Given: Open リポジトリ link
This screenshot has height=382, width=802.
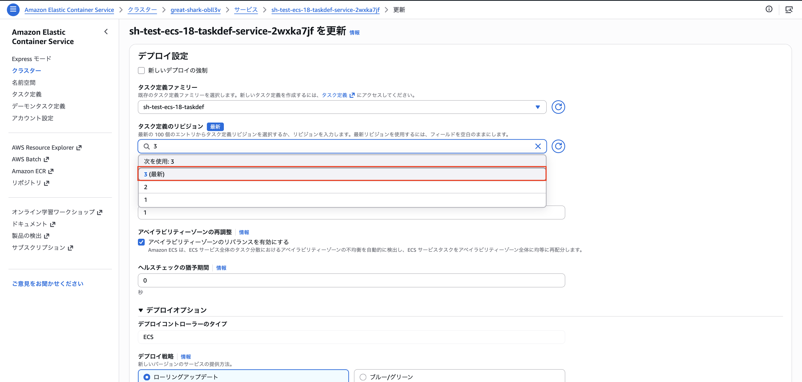Looking at the screenshot, I should 27,183.
